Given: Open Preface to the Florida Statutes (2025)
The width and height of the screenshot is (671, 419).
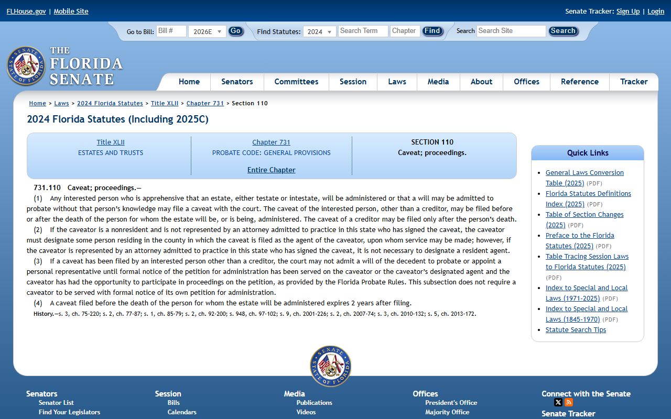Looking at the screenshot, I should coord(580,240).
